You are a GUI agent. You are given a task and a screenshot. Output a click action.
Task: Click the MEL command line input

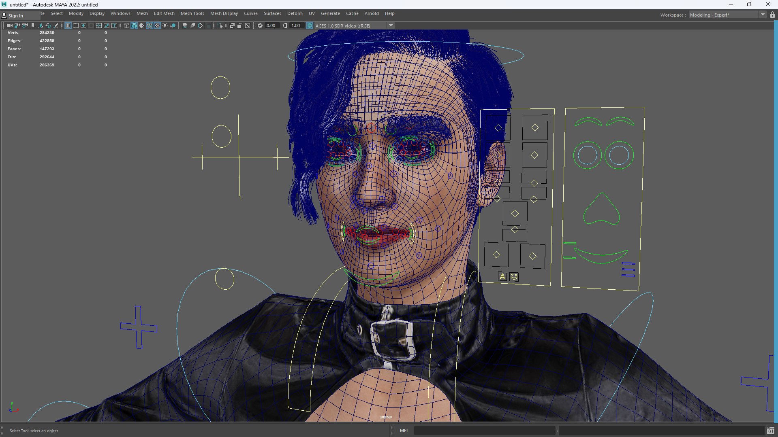click(x=484, y=431)
